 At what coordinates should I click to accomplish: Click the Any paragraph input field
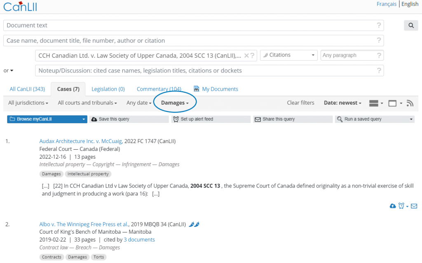[x=348, y=55]
